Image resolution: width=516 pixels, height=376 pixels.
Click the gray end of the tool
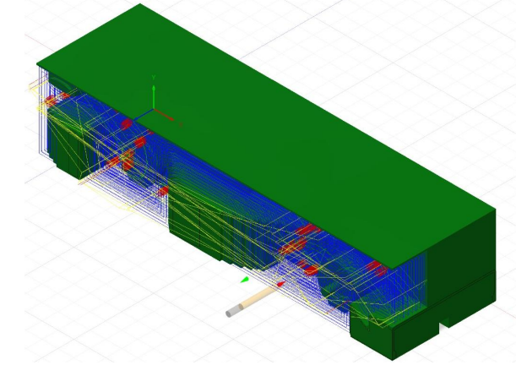234,311
